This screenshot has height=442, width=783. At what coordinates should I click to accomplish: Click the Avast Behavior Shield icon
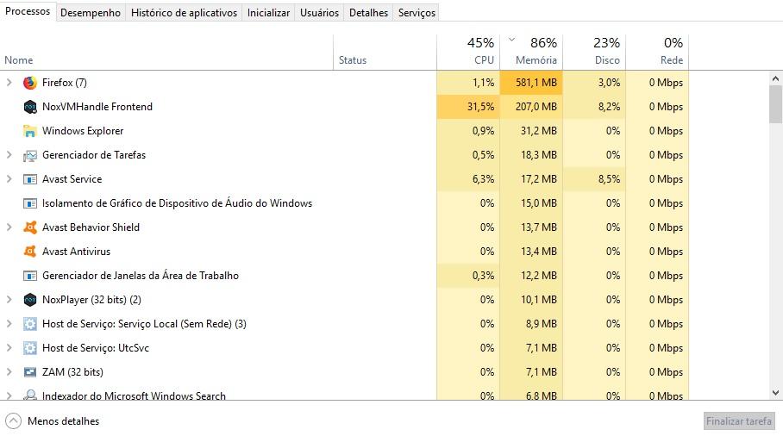30,227
